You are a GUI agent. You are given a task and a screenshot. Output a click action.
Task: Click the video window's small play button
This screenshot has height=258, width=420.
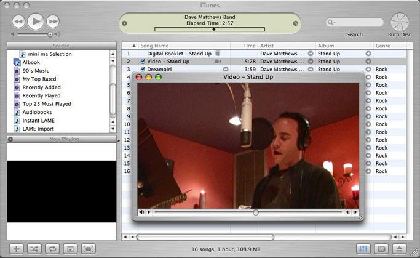(149, 212)
